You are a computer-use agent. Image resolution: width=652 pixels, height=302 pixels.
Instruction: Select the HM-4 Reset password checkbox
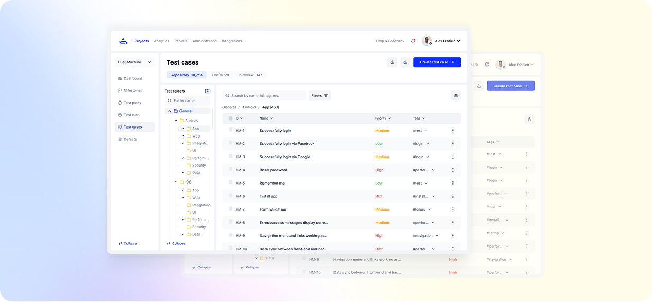[x=230, y=169]
